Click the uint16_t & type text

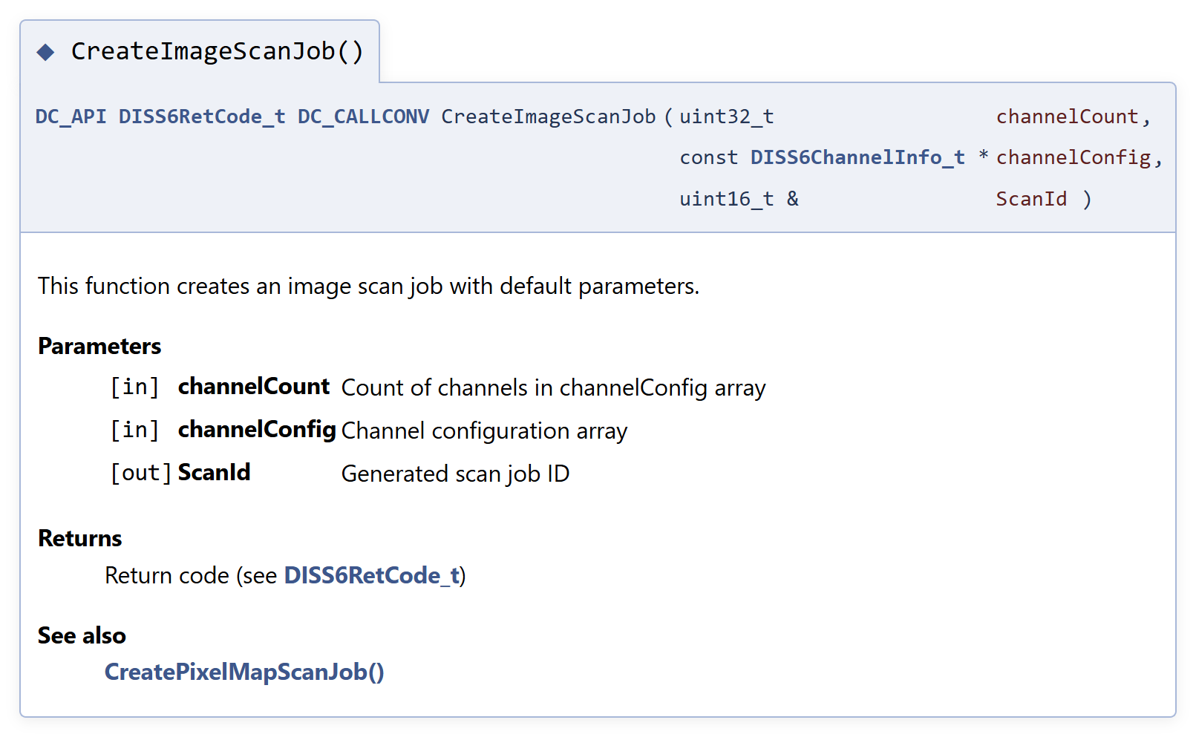tap(739, 199)
